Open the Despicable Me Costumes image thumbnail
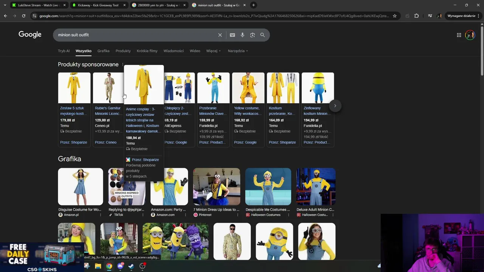The image size is (484, 272). [268, 187]
